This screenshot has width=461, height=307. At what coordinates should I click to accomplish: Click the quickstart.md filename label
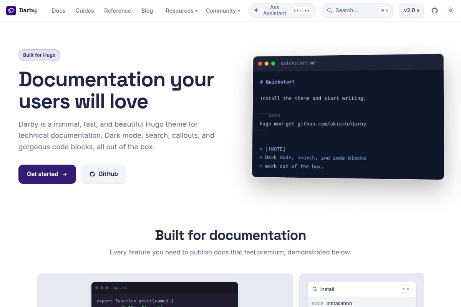click(298, 63)
